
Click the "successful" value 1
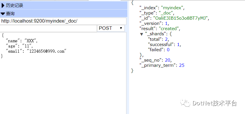coord(178,45)
